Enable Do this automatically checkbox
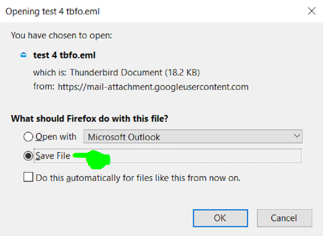Viewport: 323px width, 236px height. pos(28,177)
